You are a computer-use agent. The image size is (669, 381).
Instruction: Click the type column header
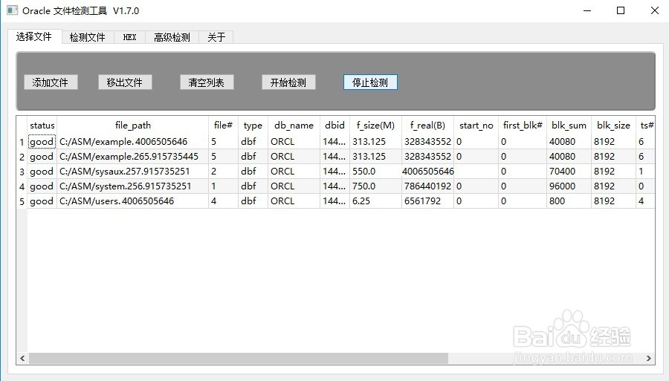253,126
